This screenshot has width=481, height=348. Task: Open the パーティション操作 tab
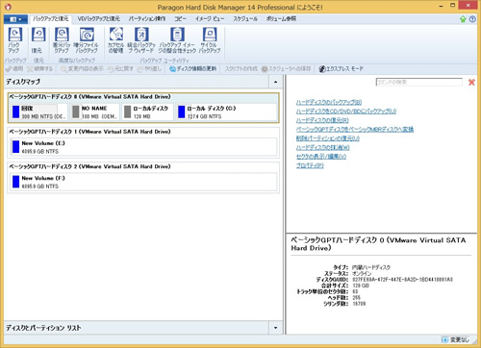coord(147,18)
